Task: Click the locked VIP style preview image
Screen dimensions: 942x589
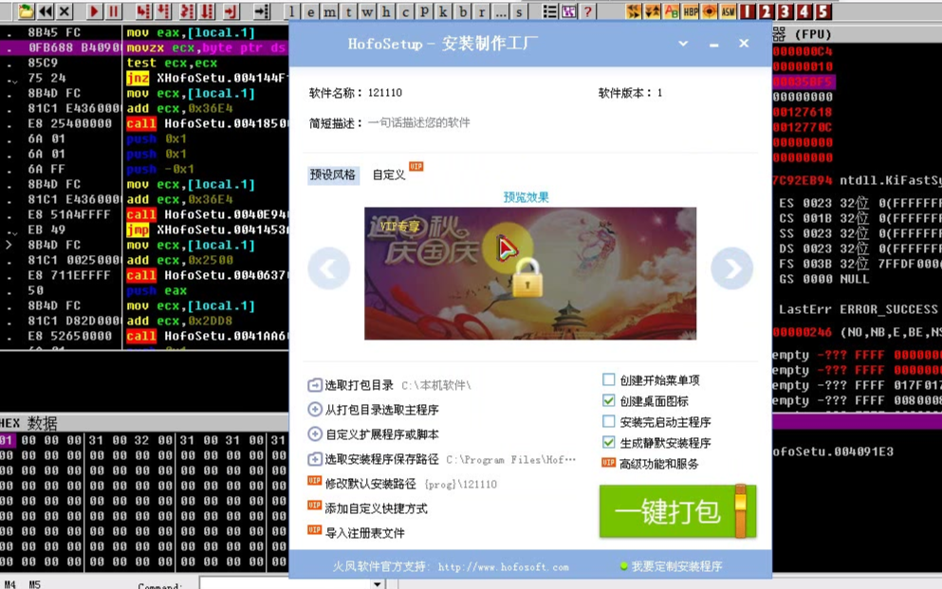Action: 530,273
